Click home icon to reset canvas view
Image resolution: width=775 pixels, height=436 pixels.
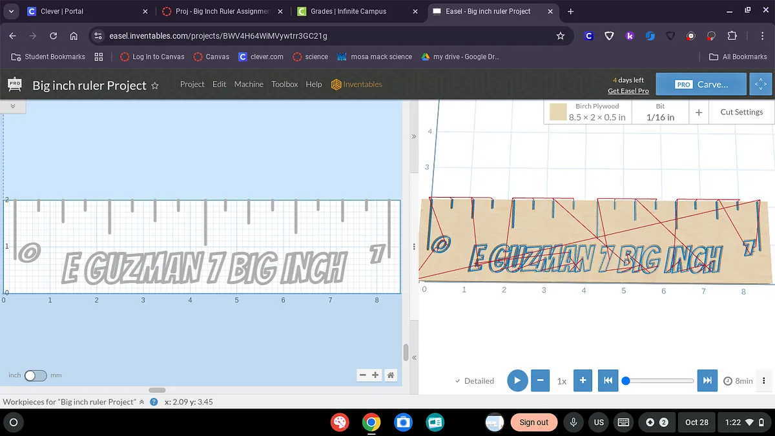click(x=390, y=375)
